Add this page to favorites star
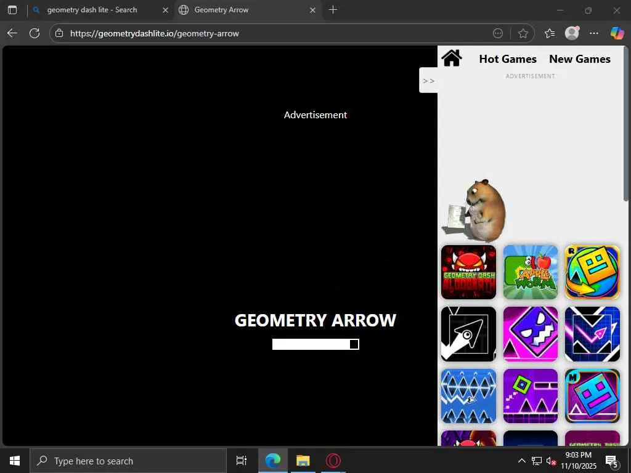This screenshot has height=473, width=631. point(523,33)
